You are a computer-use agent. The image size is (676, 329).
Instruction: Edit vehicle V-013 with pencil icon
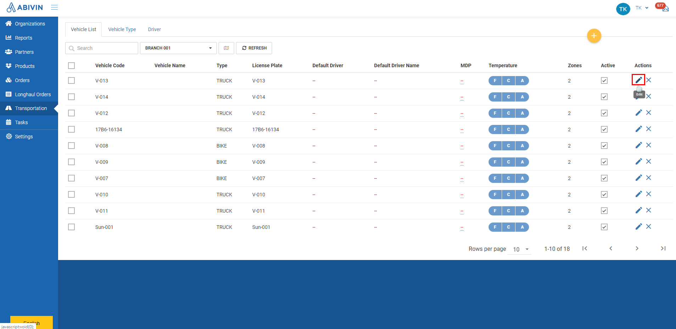[x=638, y=80]
